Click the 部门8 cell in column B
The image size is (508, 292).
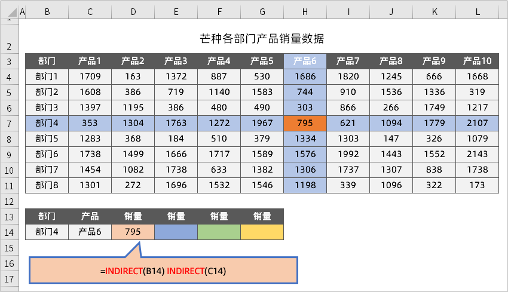(x=47, y=185)
